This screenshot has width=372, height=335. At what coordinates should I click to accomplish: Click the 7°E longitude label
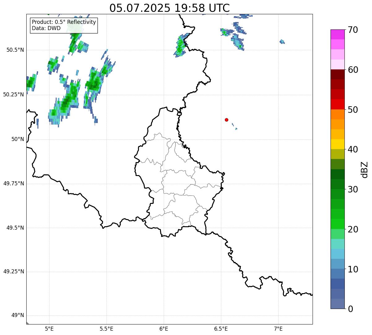[278, 328]
